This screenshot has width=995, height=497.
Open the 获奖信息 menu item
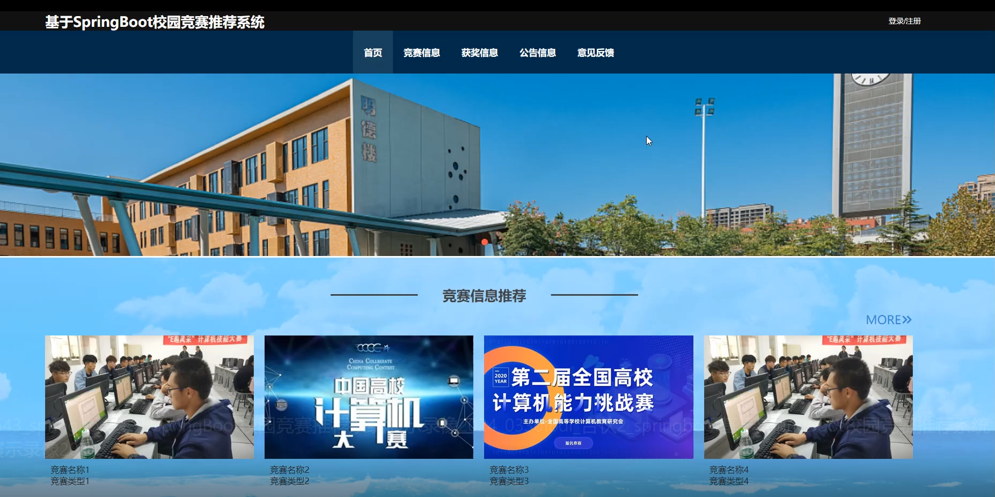click(x=480, y=53)
